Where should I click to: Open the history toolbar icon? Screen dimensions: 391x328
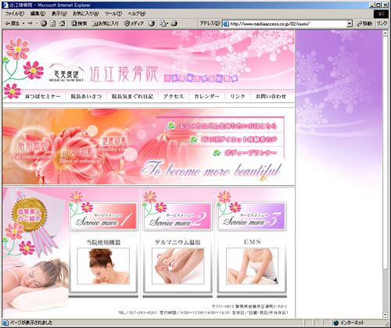152,23
